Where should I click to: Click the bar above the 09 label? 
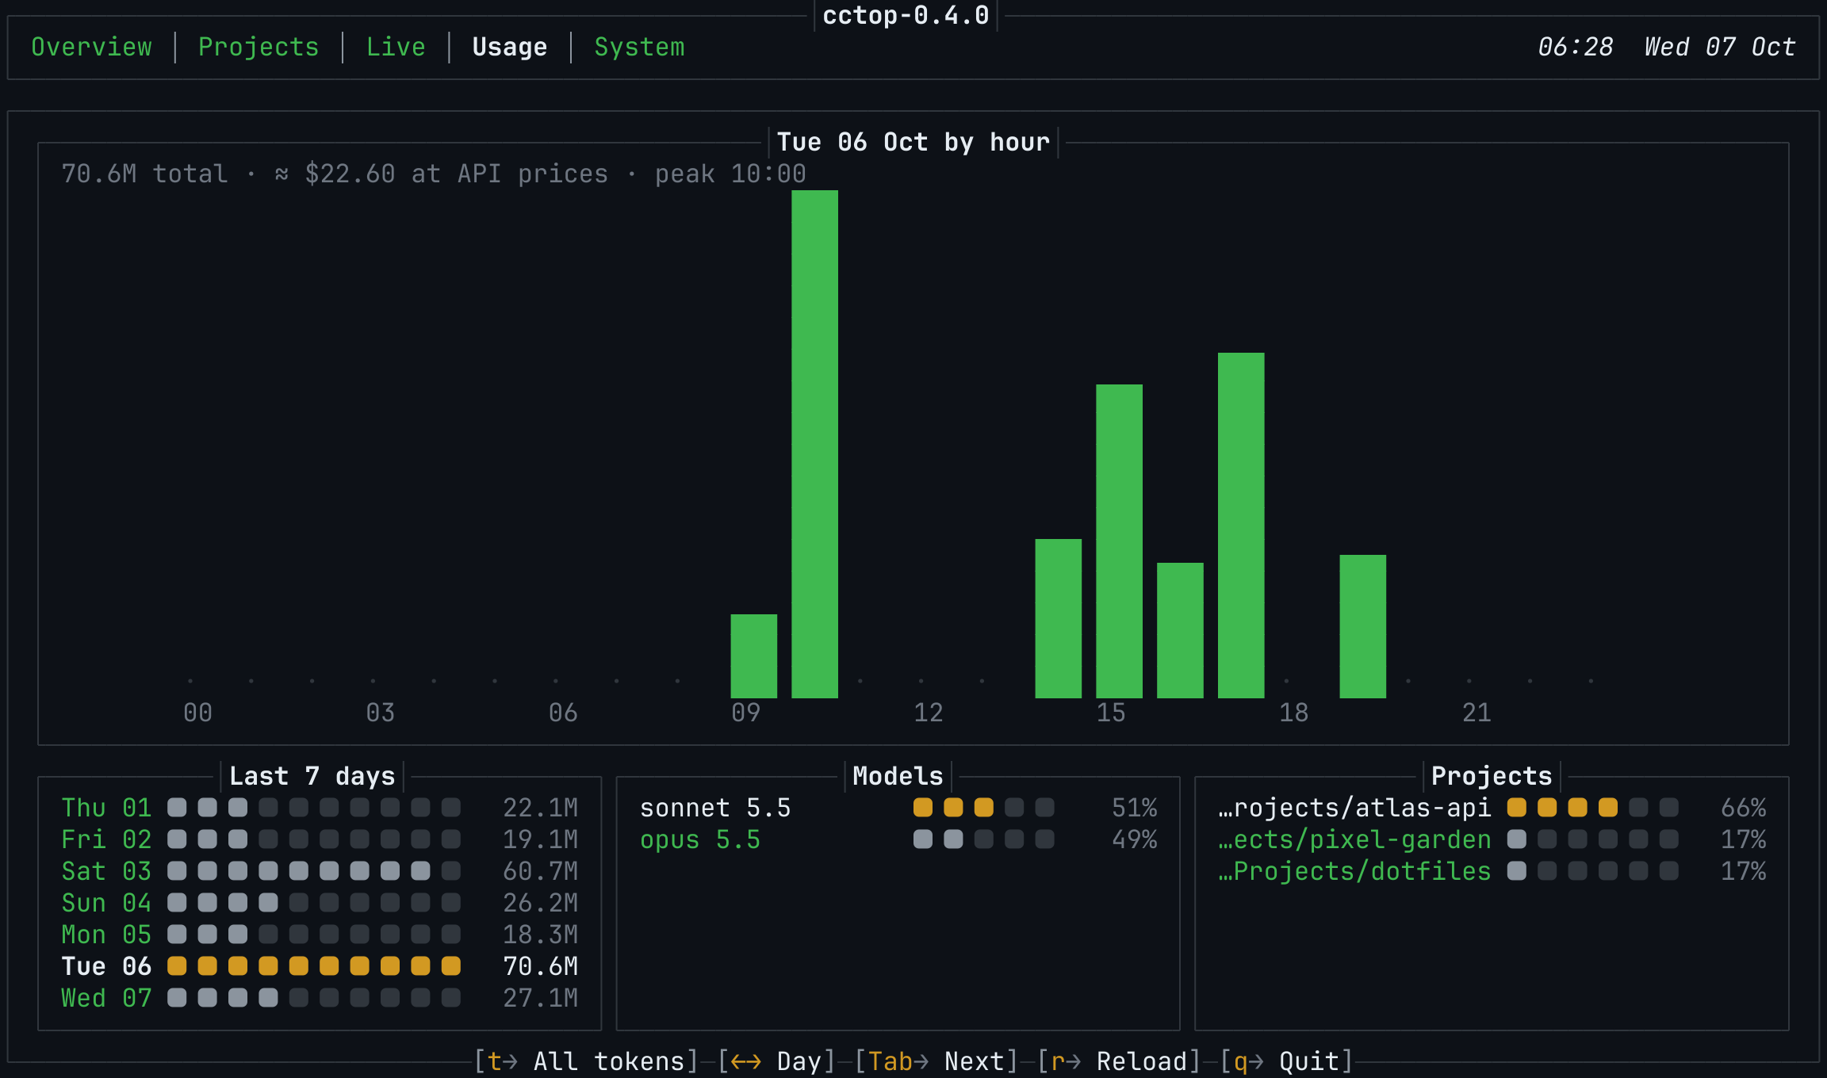pyautogui.click(x=753, y=656)
